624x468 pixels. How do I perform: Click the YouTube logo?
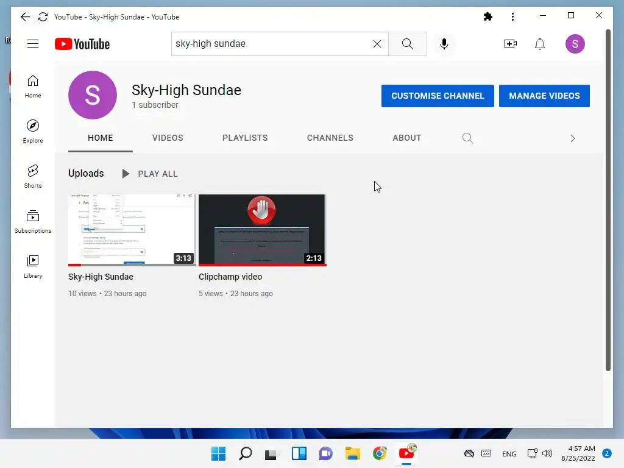pyautogui.click(x=82, y=44)
